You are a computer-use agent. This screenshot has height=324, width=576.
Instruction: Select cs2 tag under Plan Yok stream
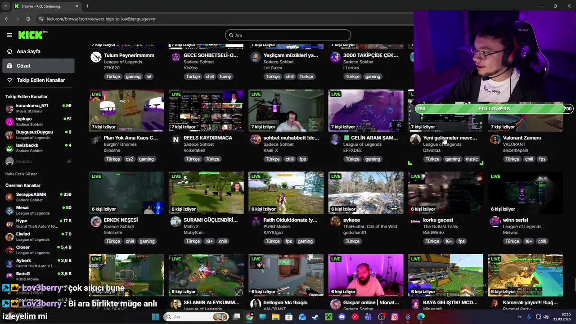coord(129,159)
